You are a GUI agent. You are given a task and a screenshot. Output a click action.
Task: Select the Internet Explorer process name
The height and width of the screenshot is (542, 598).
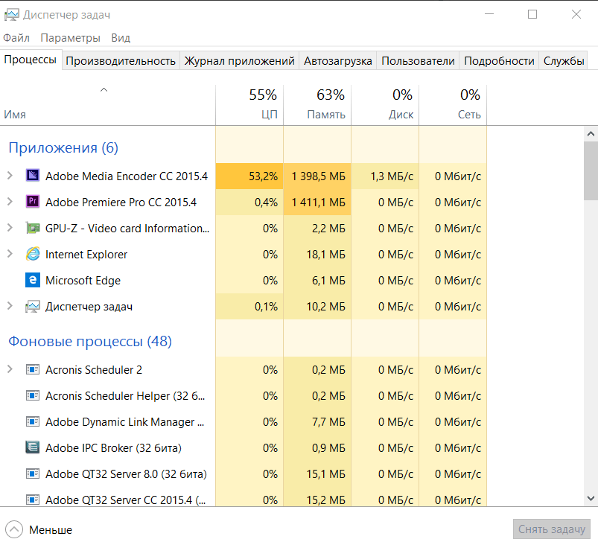pos(86,254)
